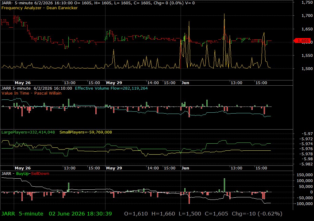Click the May 26 date under the price chart

[23, 83]
